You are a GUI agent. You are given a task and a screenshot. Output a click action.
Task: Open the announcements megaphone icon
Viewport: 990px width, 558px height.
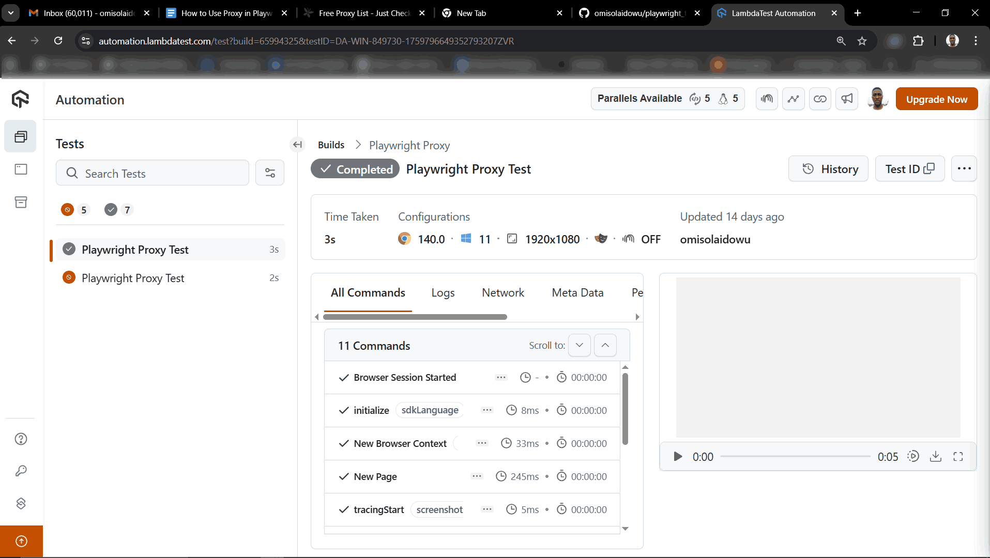(847, 99)
